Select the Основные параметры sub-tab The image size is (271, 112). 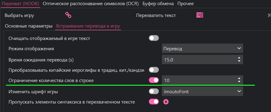(28, 26)
